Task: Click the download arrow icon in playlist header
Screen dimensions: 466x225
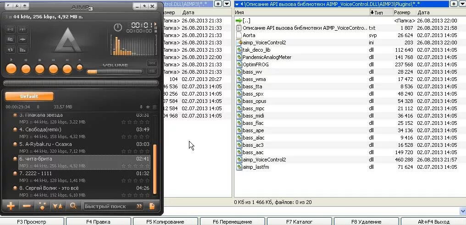Action: tap(141, 107)
